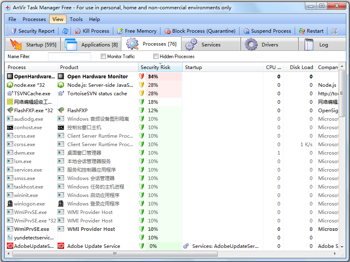Sort by the Process column header

point(31,67)
